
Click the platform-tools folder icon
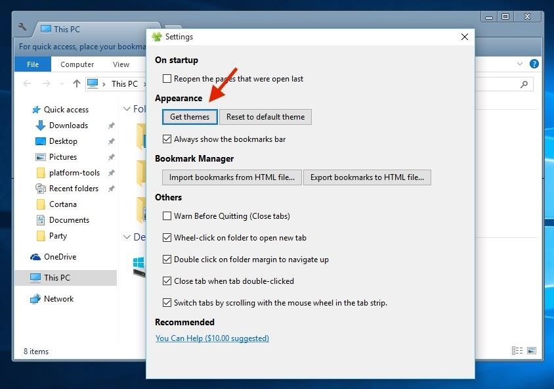coord(41,173)
